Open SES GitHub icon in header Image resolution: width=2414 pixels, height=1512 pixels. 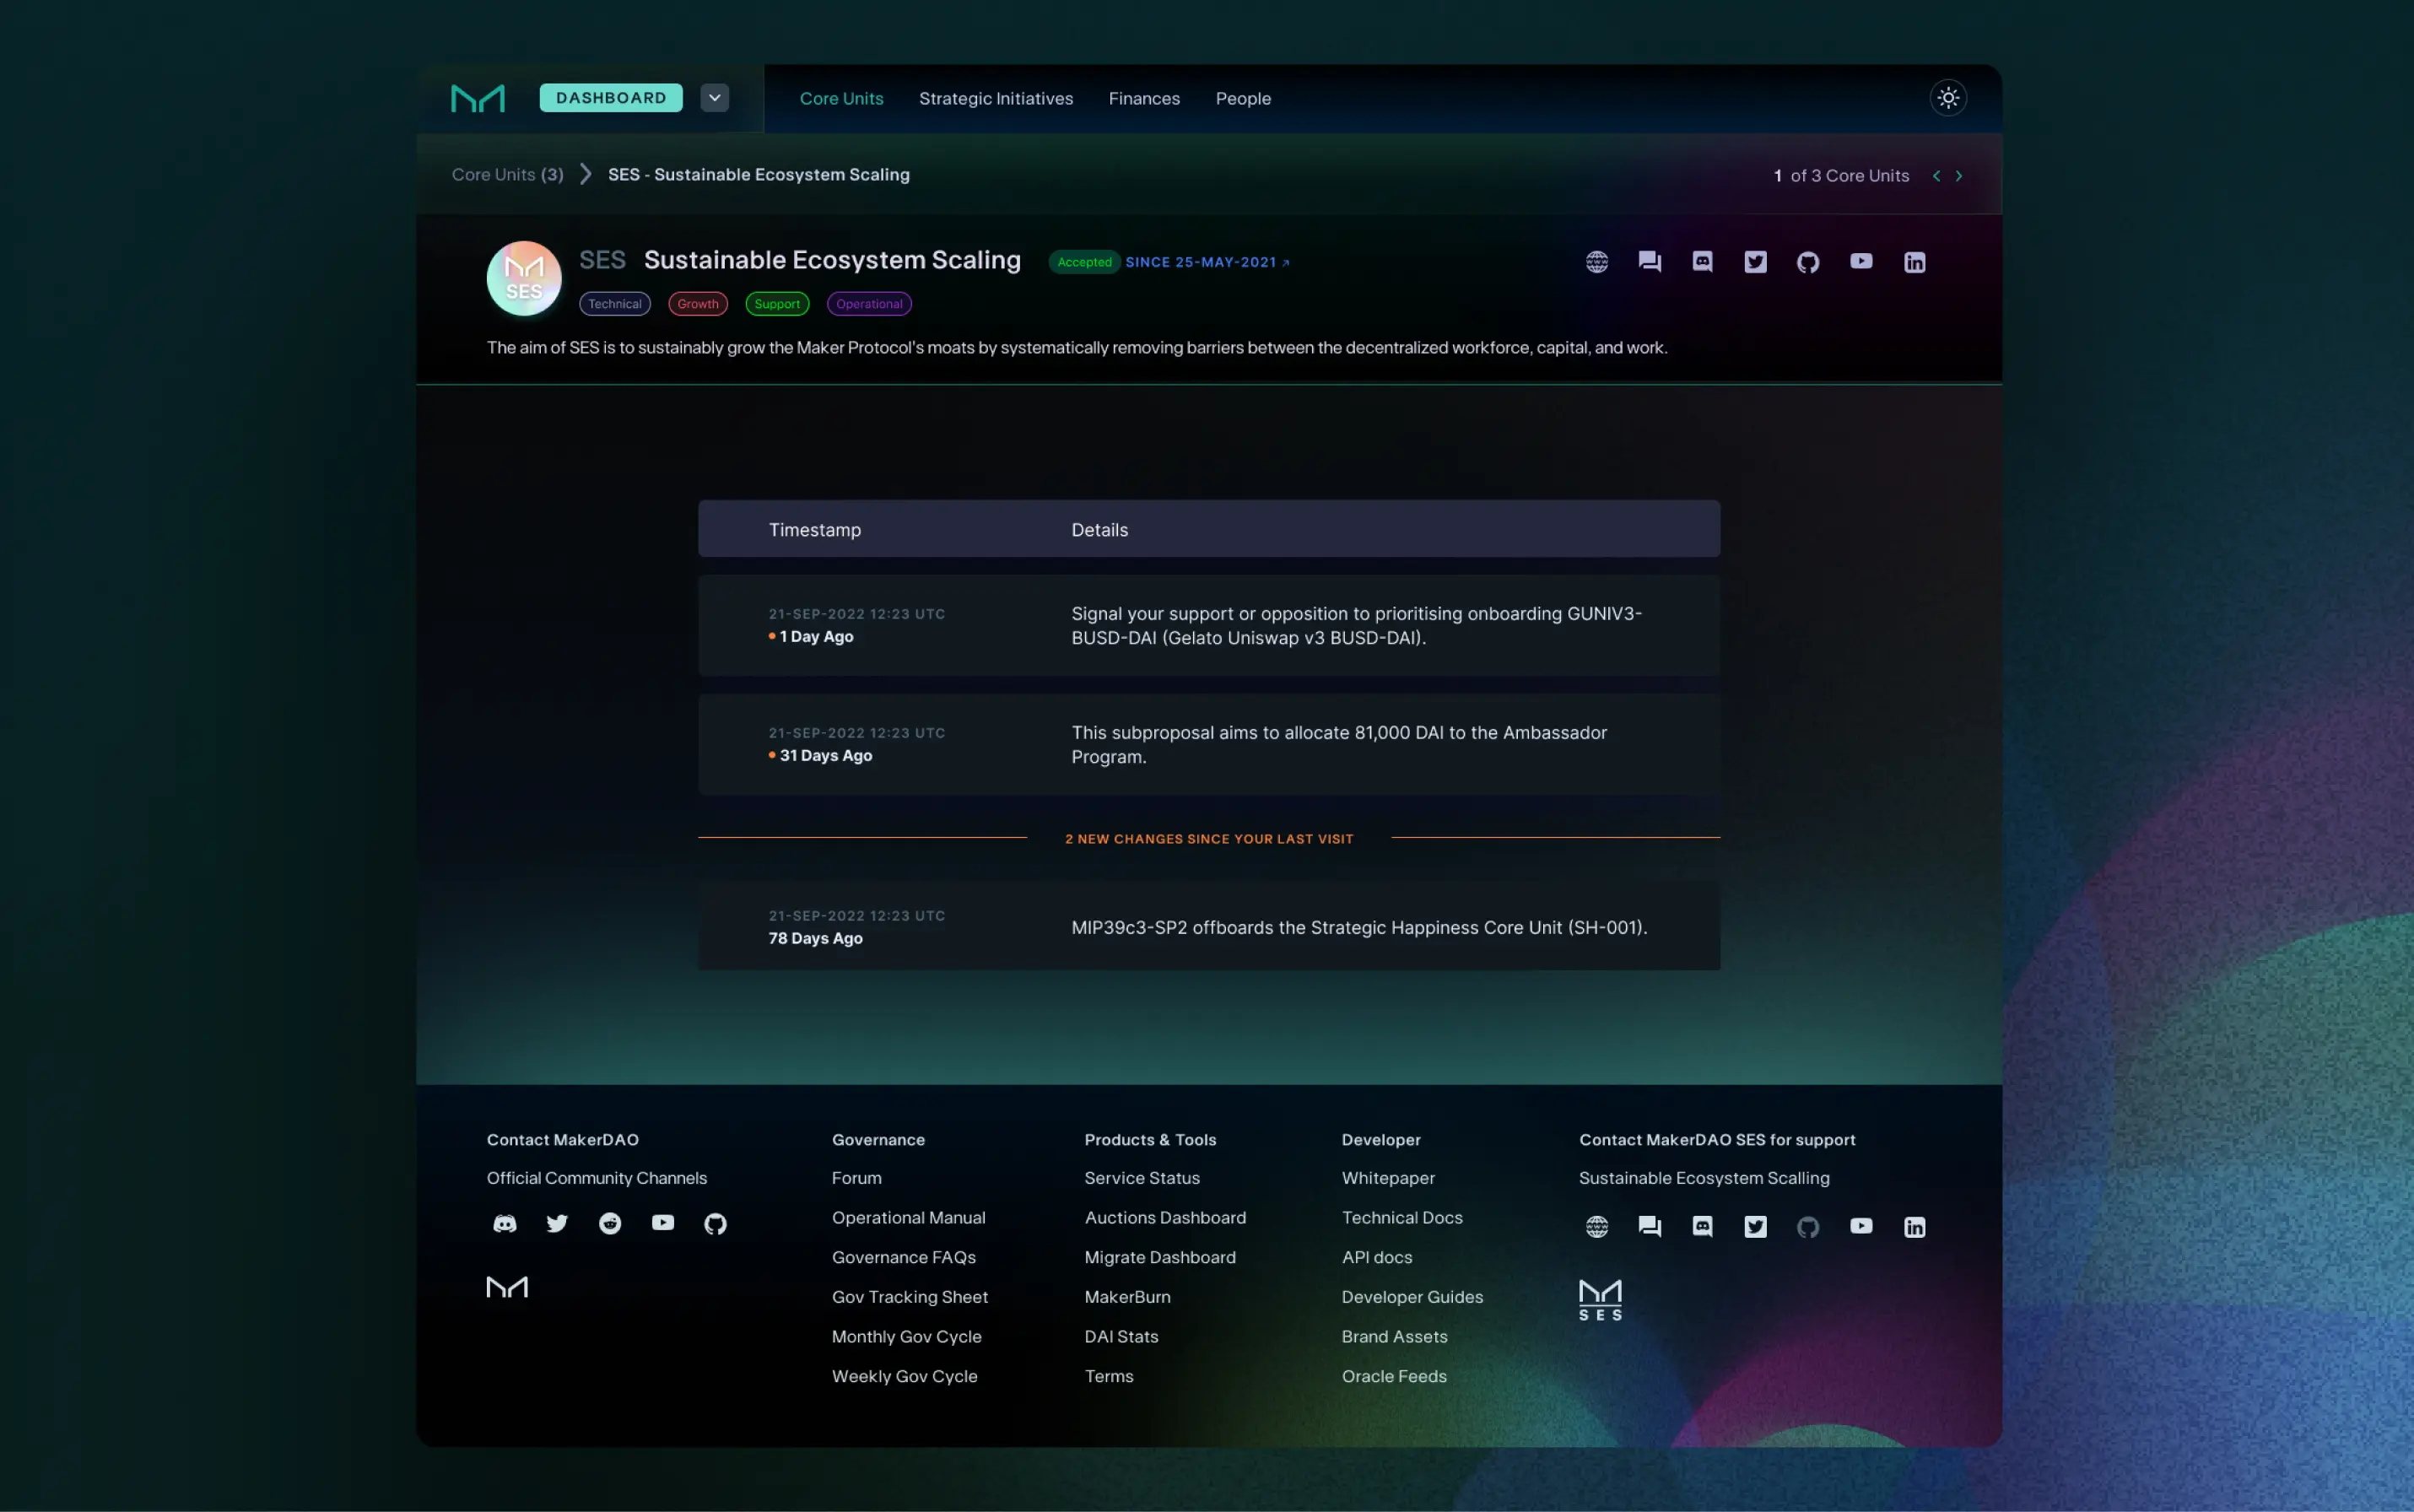(x=1807, y=262)
